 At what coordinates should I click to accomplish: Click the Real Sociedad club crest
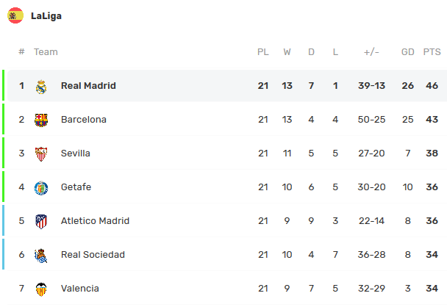tap(41, 255)
